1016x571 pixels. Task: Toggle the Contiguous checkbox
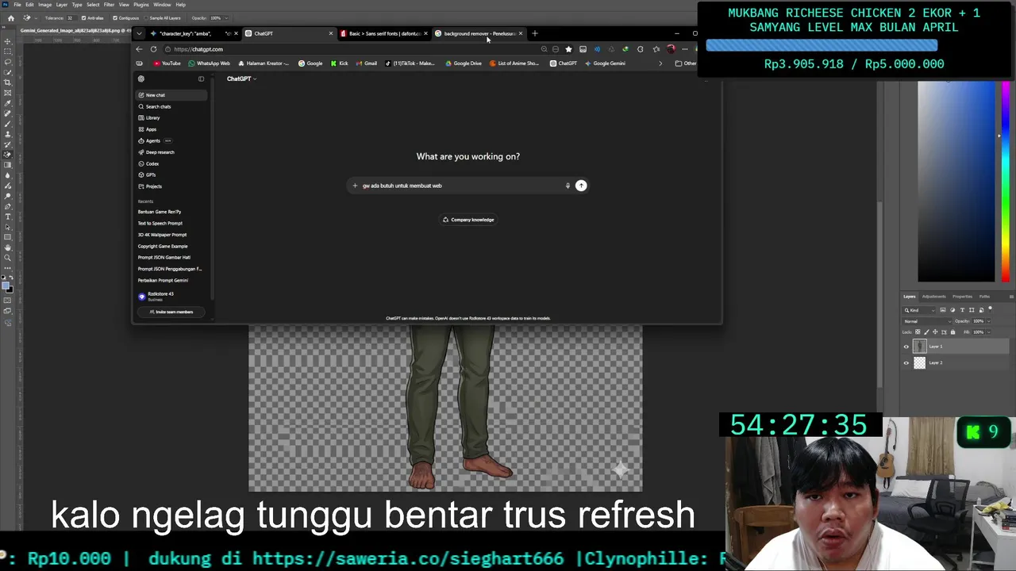pyautogui.click(x=115, y=17)
